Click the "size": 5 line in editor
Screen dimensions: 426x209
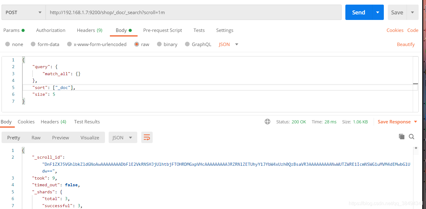(44, 94)
